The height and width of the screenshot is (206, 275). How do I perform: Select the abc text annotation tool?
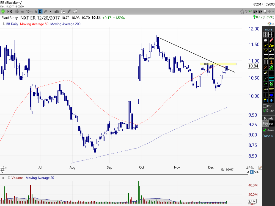pyautogui.click(x=271, y=46)
